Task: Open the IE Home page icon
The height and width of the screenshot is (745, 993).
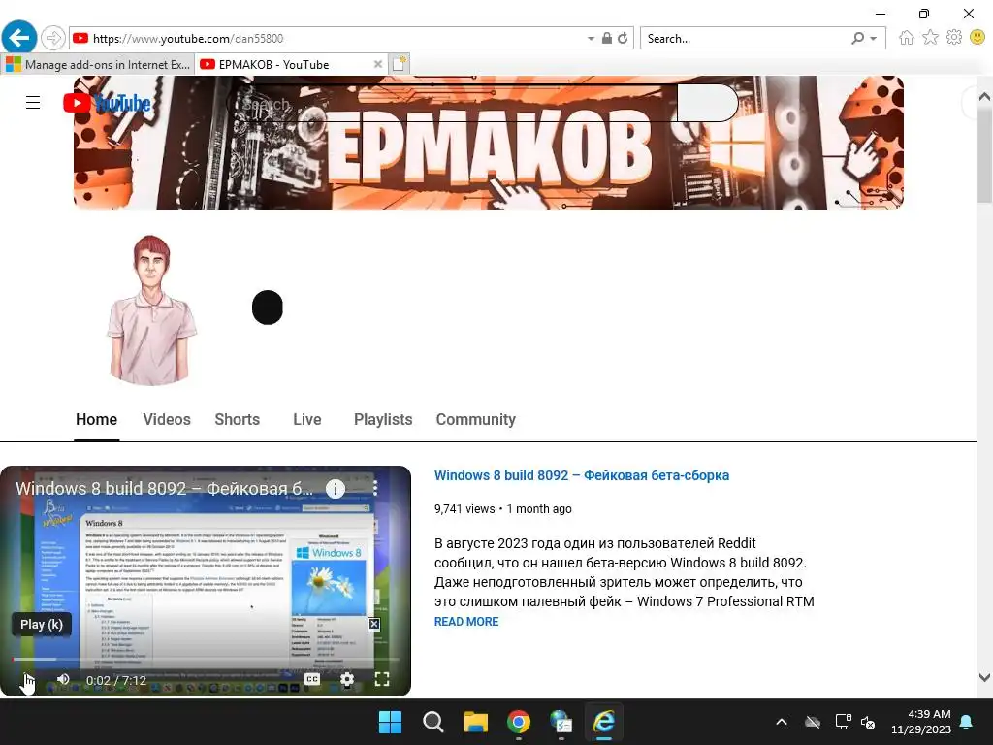Action: [x=907, y=38]
